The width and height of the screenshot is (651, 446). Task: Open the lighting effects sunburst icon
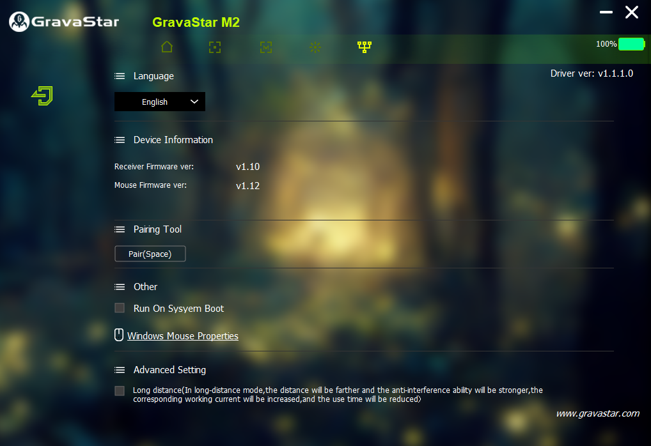pyautogui.click(x=315, y=47)
